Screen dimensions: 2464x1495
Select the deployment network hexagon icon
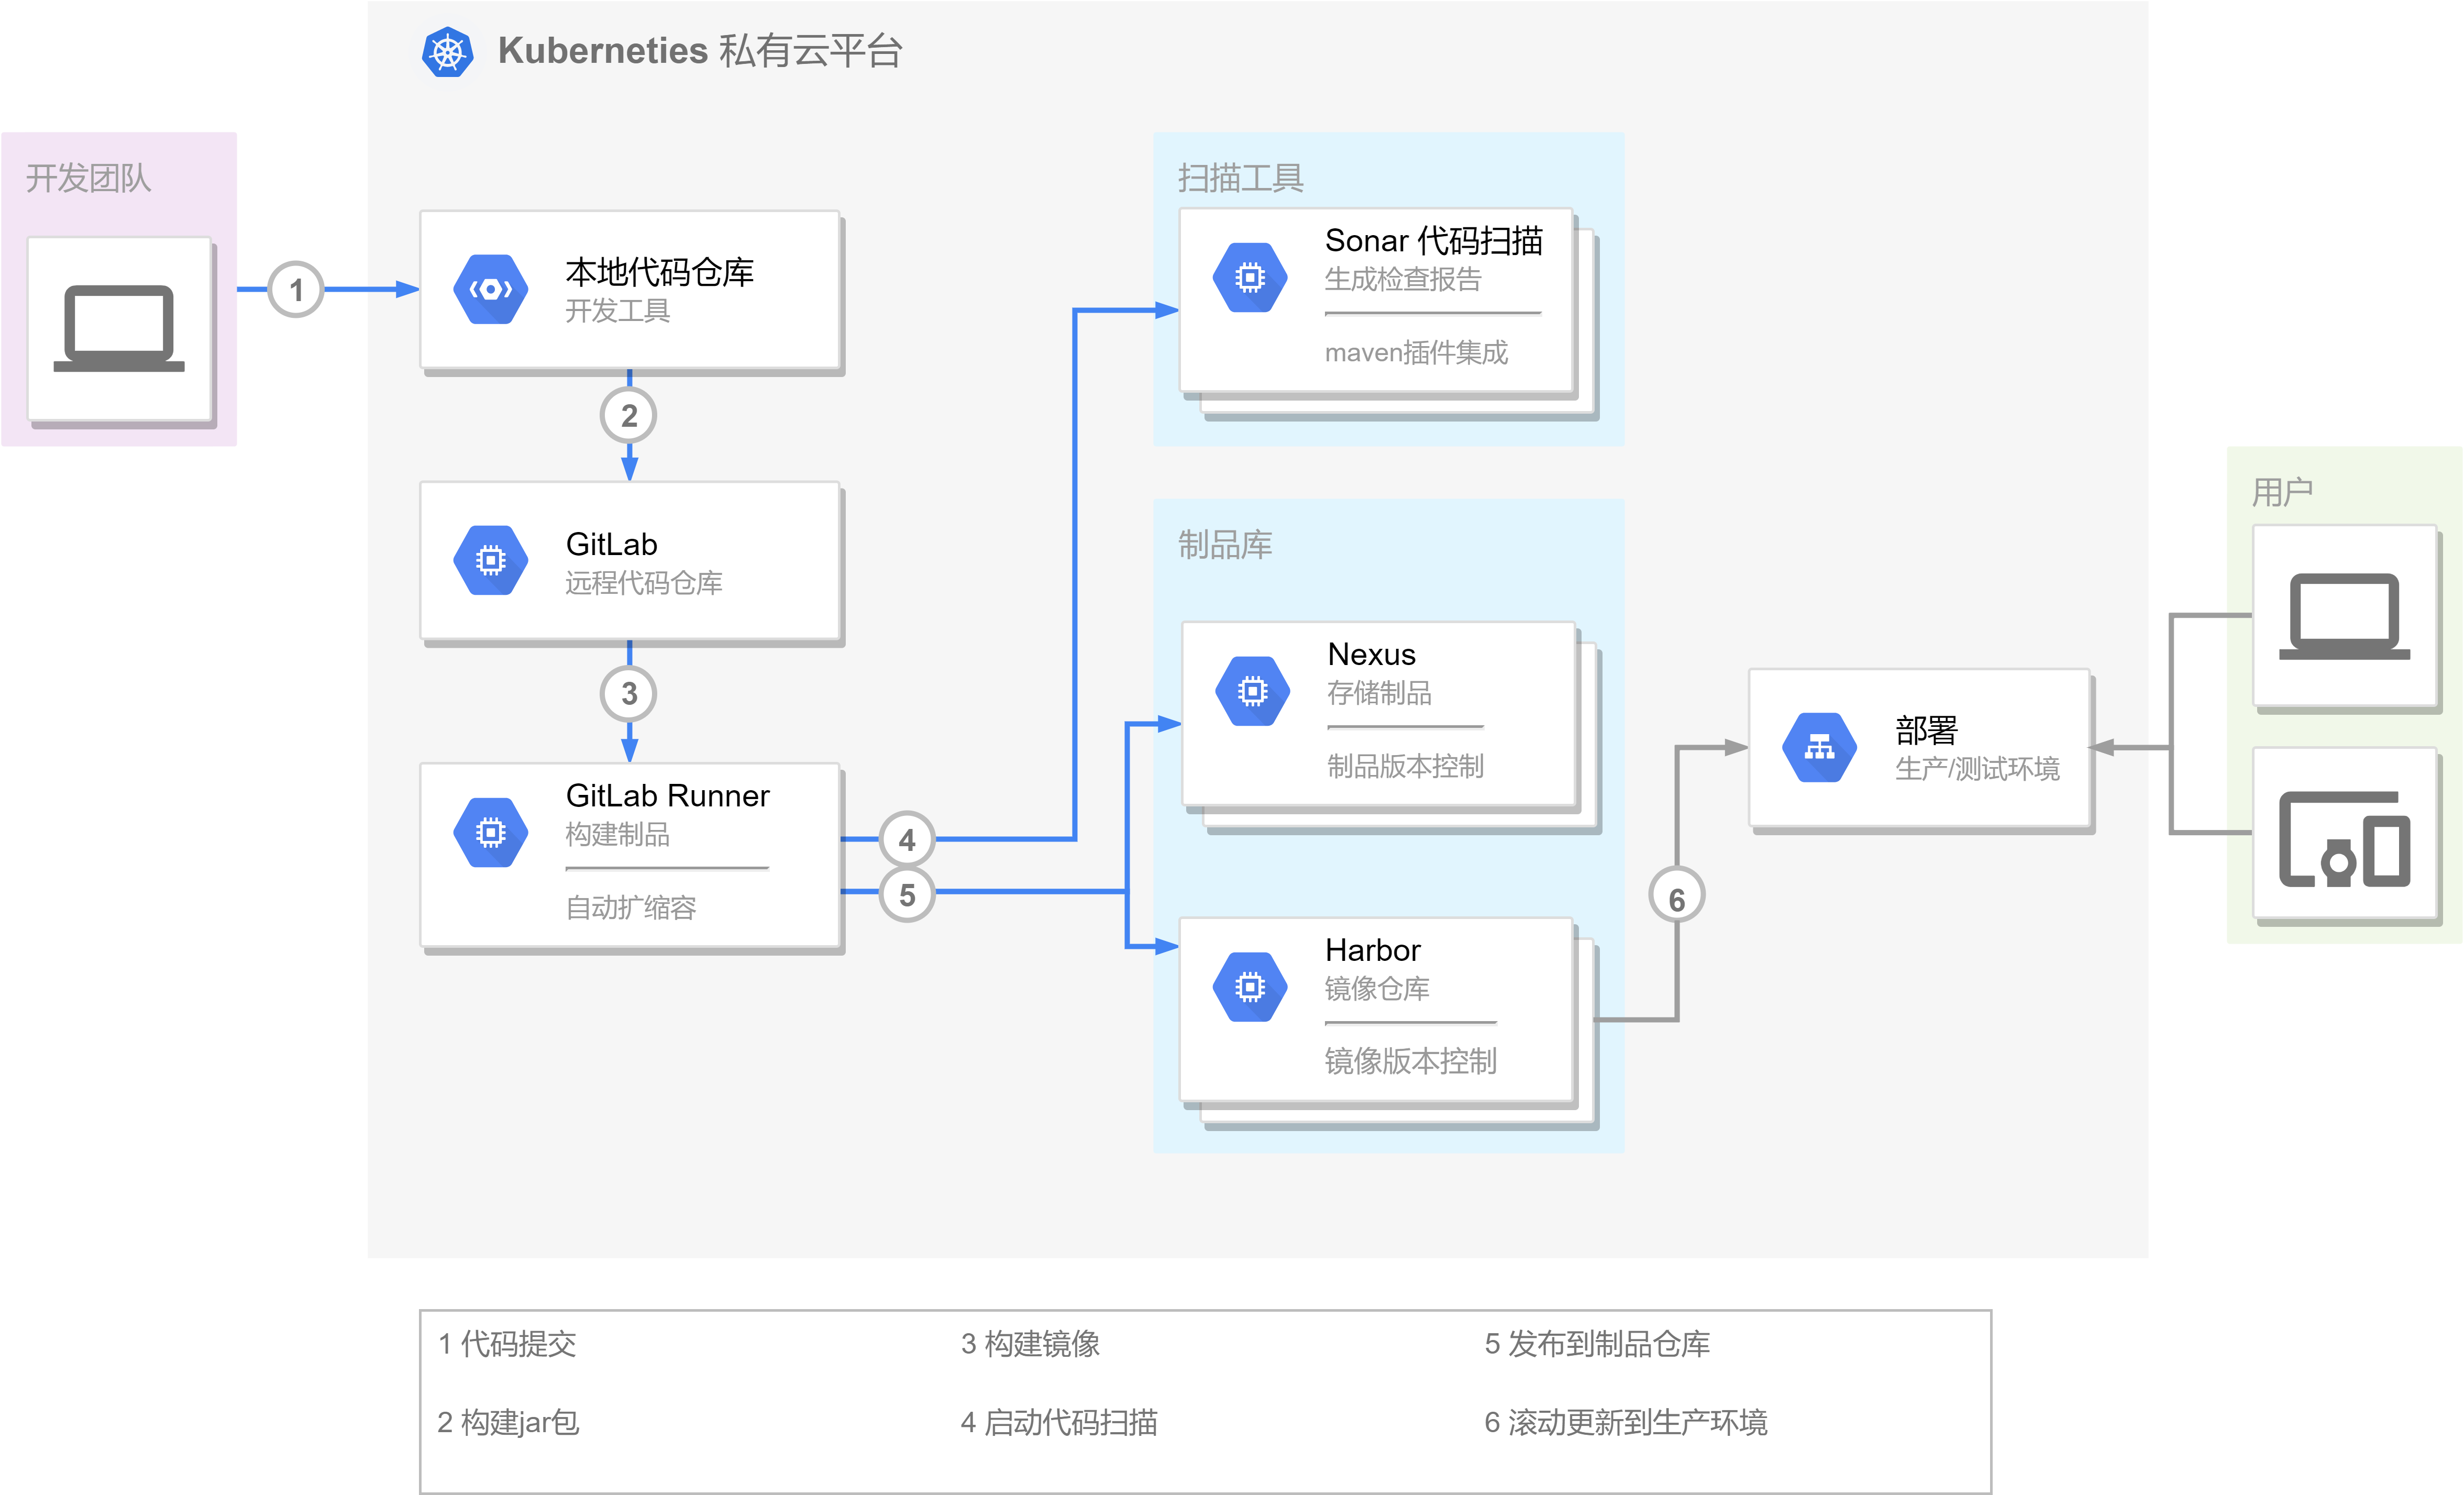[1819, 747]
